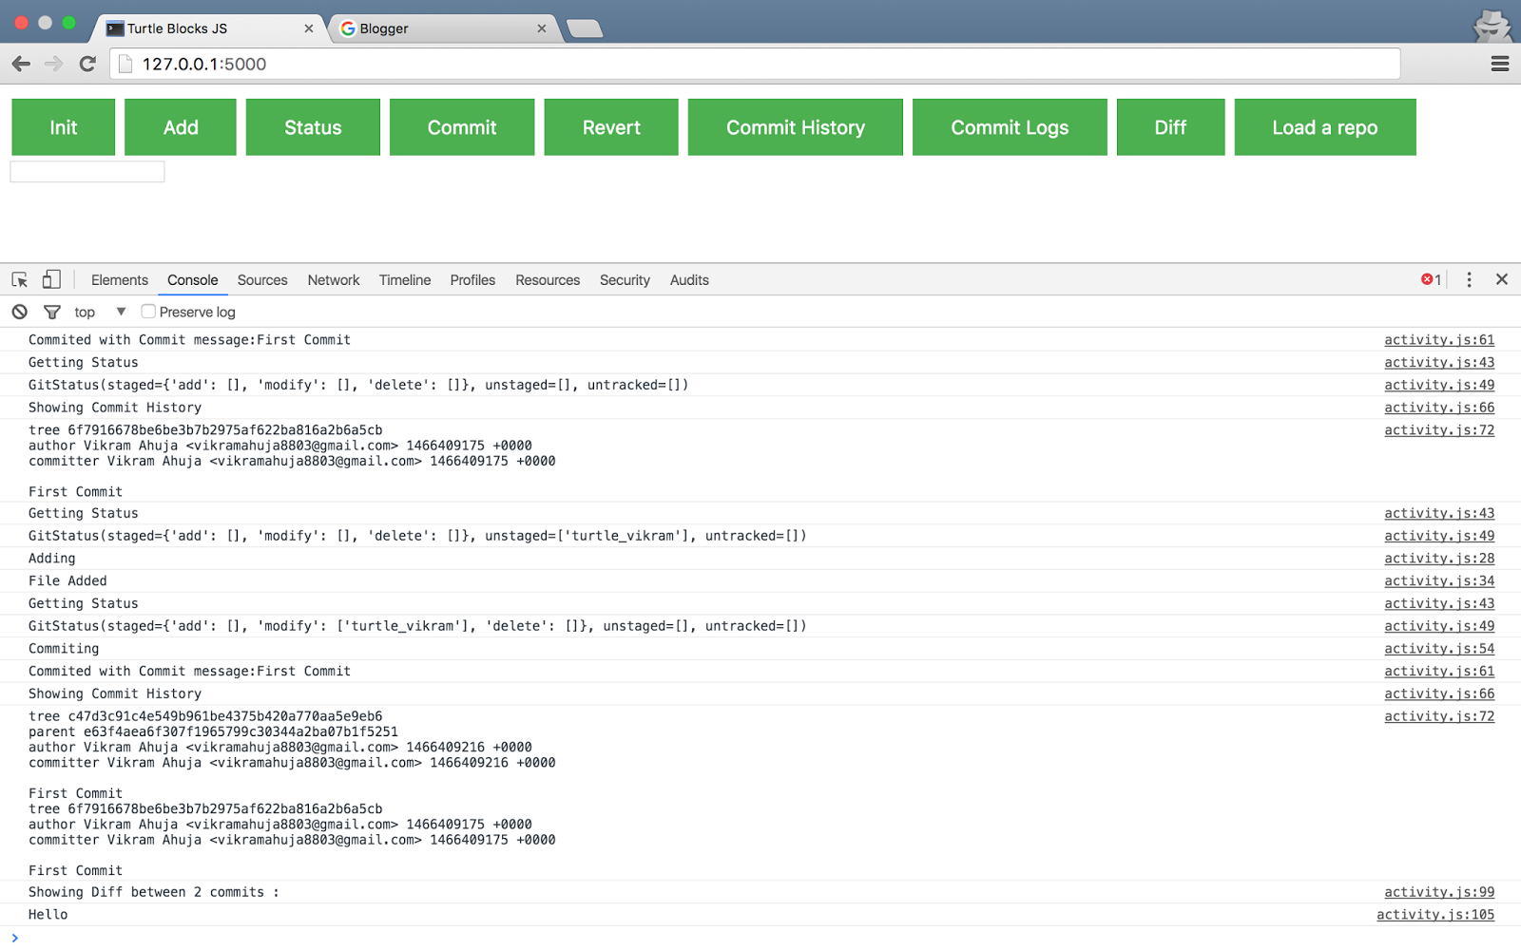Click the green Diff button

(x=1170, y=127)
